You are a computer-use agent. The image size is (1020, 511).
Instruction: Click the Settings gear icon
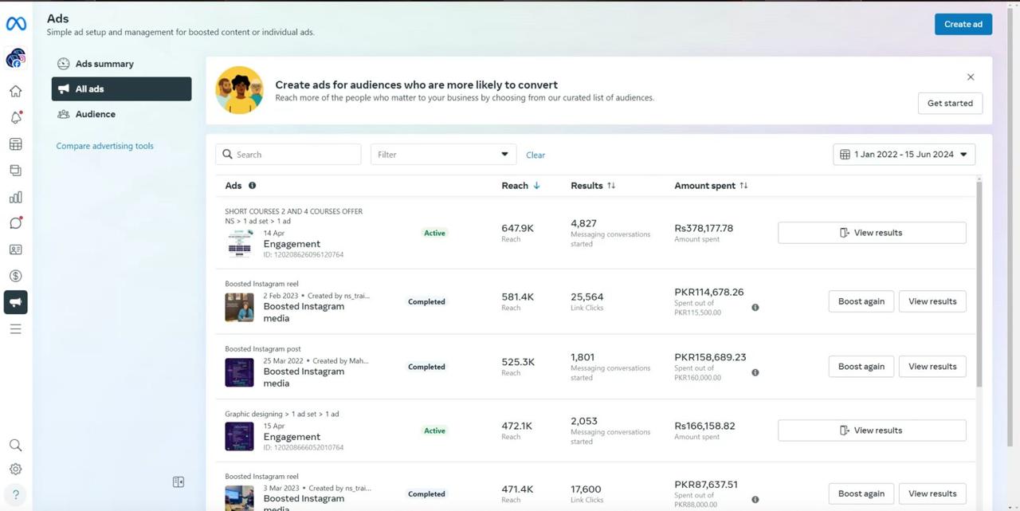[15, 470]
